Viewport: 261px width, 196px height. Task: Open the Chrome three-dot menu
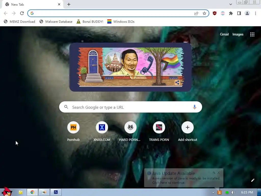[255, 13]
